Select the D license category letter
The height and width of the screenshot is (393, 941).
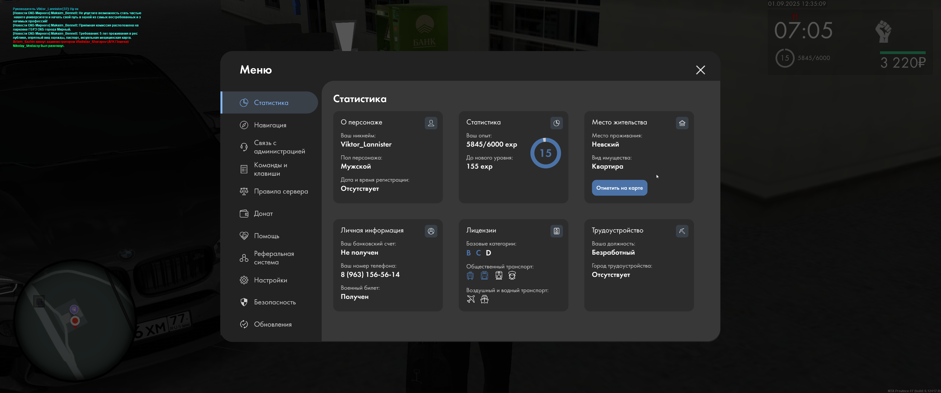[488, 253]
